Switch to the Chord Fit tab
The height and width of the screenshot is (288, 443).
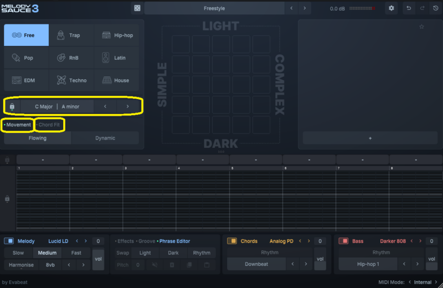49,125
